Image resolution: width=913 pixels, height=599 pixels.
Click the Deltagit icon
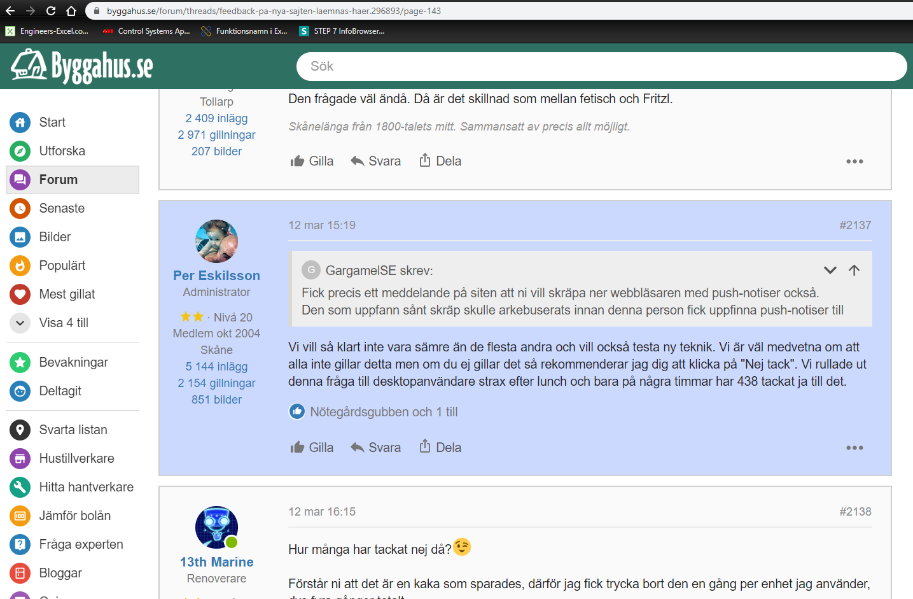(20, 391)
